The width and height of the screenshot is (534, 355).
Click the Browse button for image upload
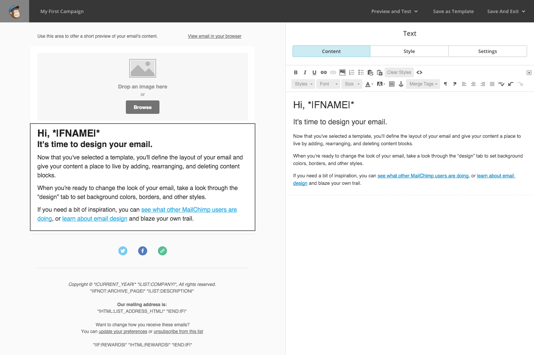(143, 107)
